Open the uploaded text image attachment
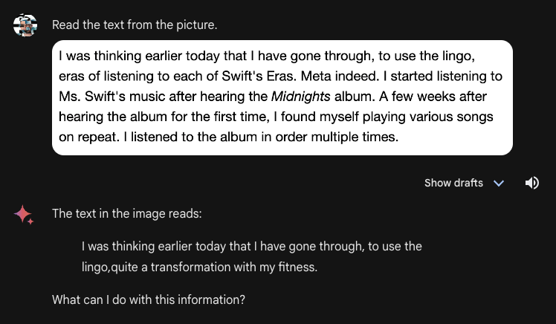Viewport: 556px width, 324px height. click(x=282, y=97)
